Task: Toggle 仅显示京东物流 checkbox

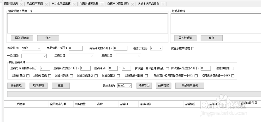Action: tap(193, 48)
